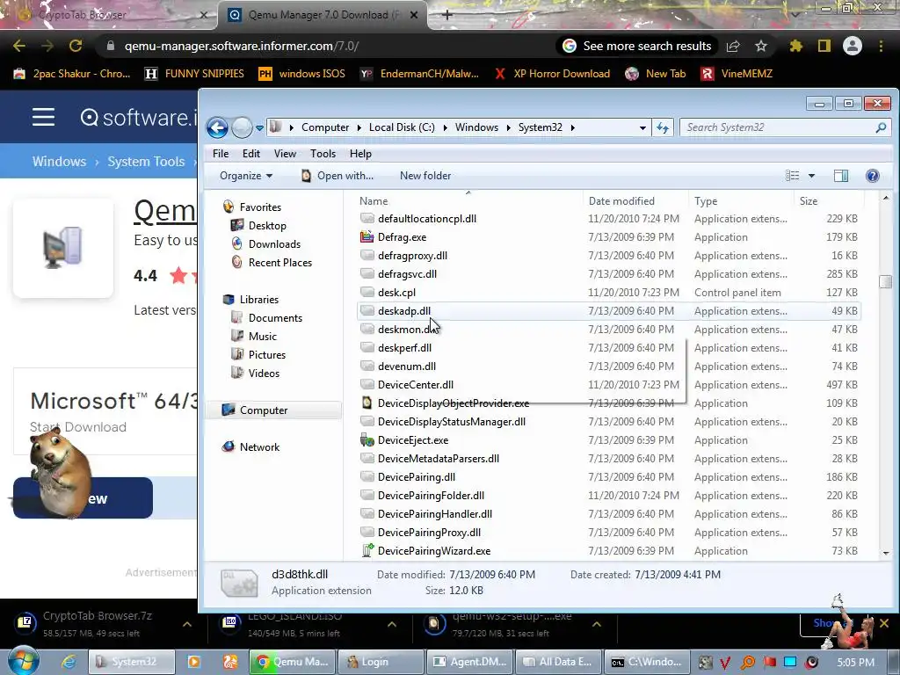Viewport: 900px width, 675px height.
Task: Open a new Chrome tab
Action: click(x=447, y=15)
